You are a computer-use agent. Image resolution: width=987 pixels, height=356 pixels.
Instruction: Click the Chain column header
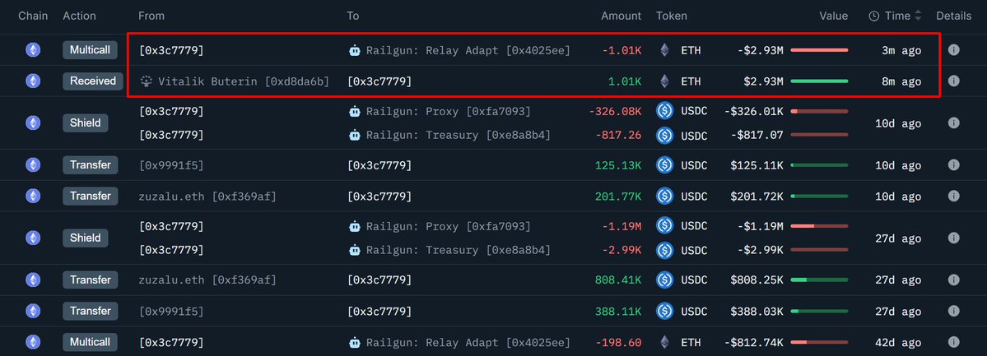click(x=33, y=16)
